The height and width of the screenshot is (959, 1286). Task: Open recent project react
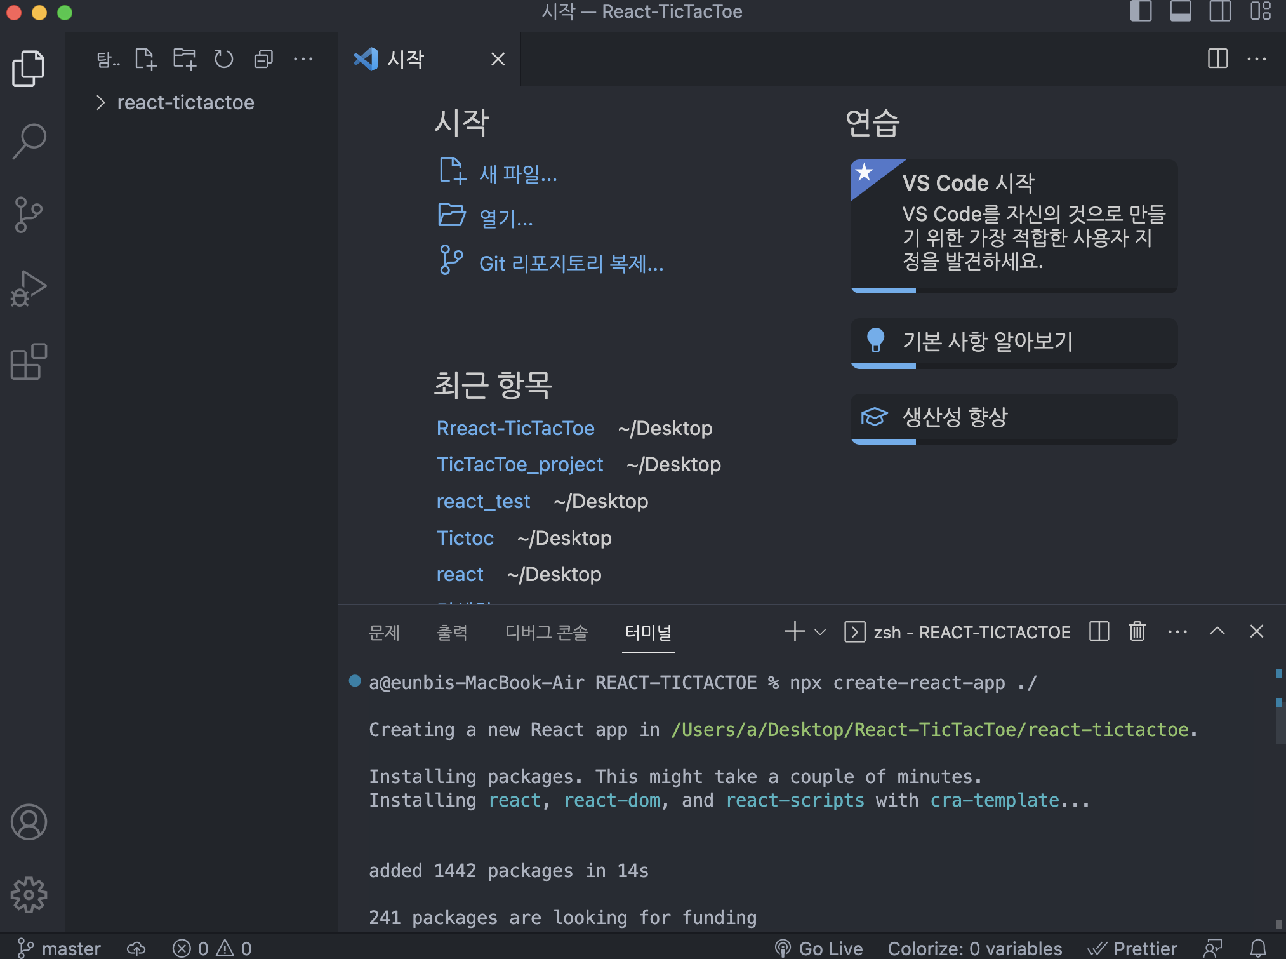460,575
